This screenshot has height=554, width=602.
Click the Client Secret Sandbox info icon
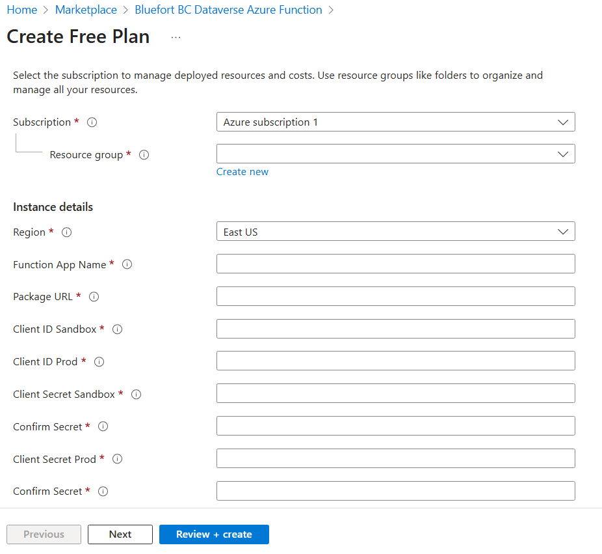(x=137, y=395)
